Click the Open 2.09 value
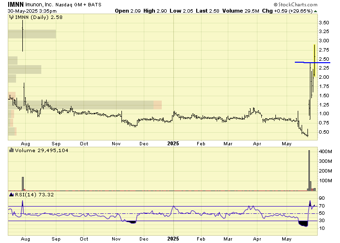 (x=128, y=11)
